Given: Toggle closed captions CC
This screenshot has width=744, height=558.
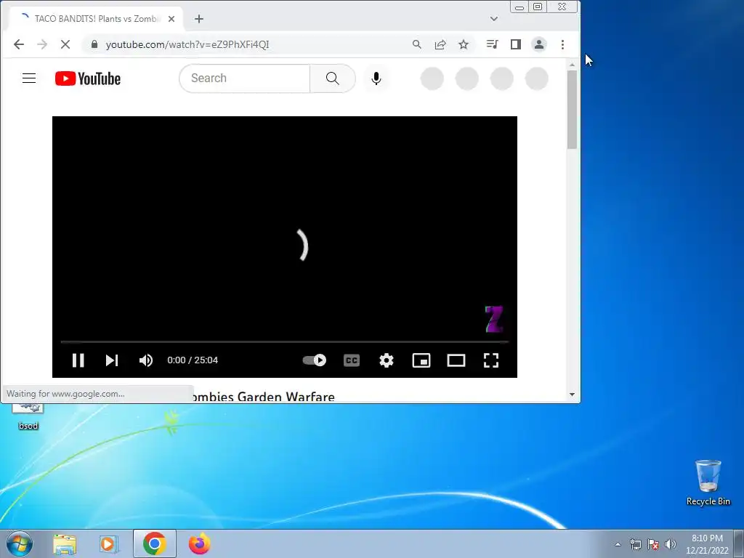Looking at the screenshot, I should click(352, 360).
